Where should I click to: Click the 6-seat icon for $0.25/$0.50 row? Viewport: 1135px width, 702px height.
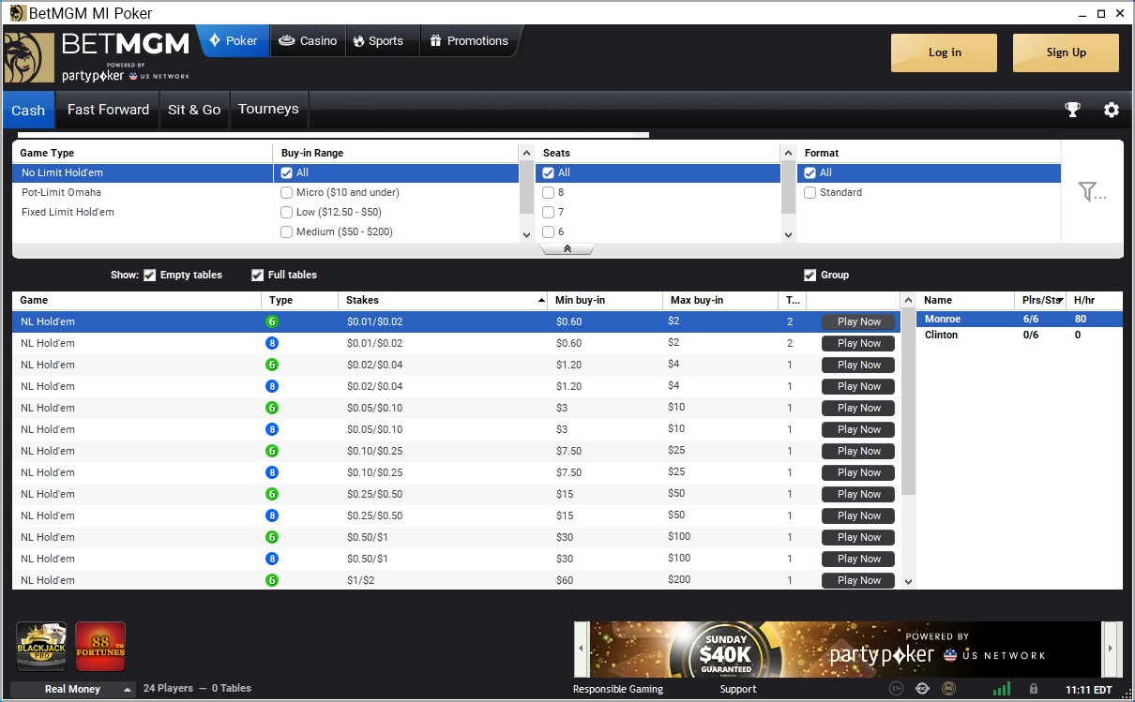pyautogui.click(x=272, y=494)
